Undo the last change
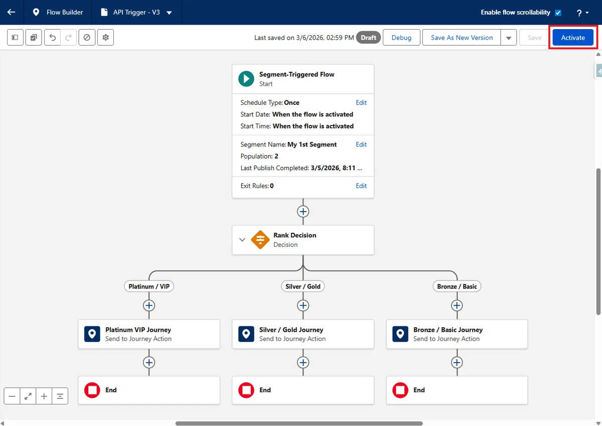The width and height of the screenshot is (602, 426). [53, 38]
